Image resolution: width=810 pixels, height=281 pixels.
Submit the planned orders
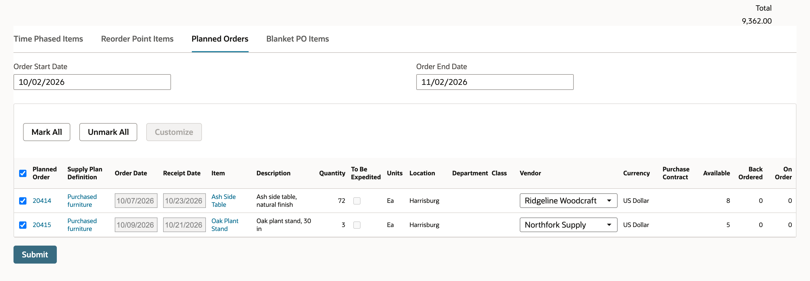point(35,255)
